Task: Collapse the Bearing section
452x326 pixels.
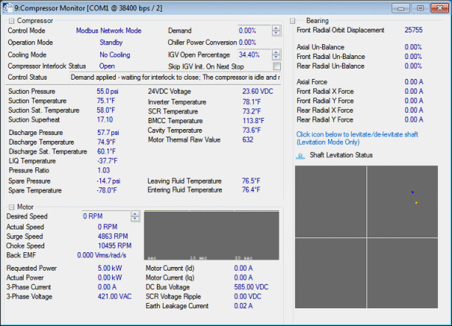Action: click(x=293, y=21)
